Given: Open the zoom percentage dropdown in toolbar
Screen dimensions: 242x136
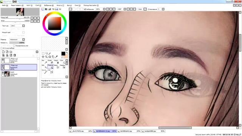Looking at the screenshot, I should coord(104,9).
